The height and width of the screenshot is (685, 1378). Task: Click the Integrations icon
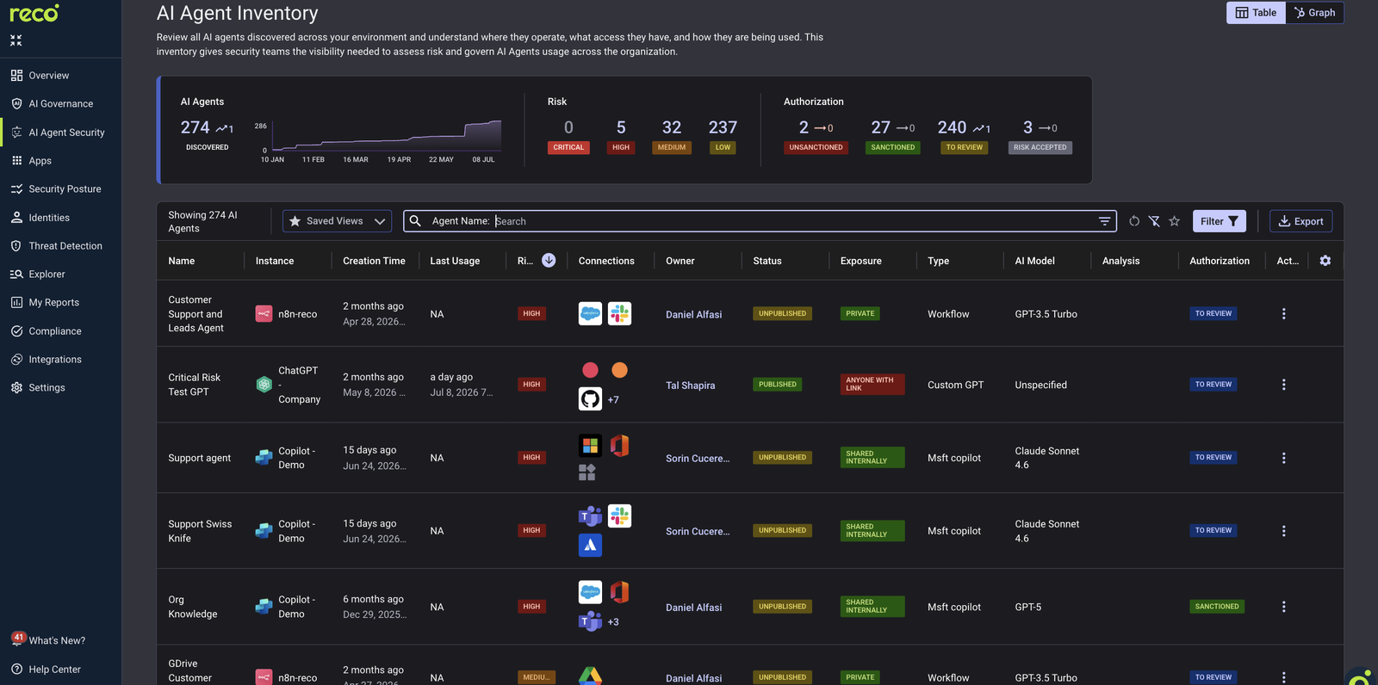point(16,360)
